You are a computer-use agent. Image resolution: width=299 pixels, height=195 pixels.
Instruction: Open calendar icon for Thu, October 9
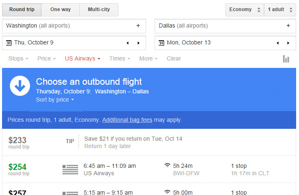click(x=9, y=43)
